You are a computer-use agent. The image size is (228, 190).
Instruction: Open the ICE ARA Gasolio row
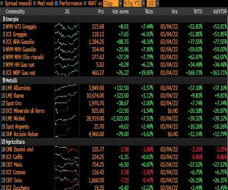(x=114, y=42)
